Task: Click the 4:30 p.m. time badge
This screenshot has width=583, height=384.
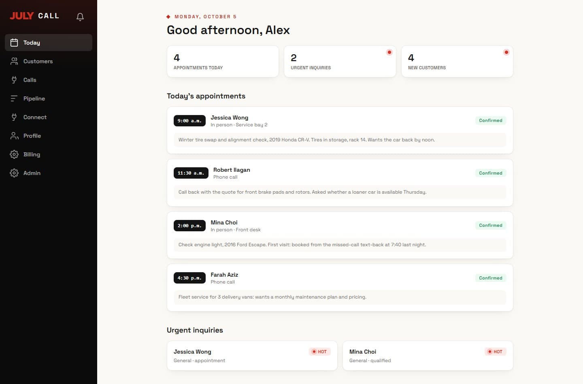Action: (x=189, y=278)
